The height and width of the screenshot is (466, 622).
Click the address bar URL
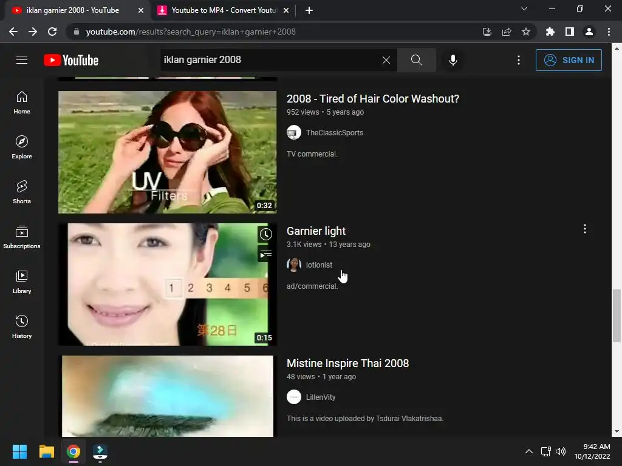191,32
